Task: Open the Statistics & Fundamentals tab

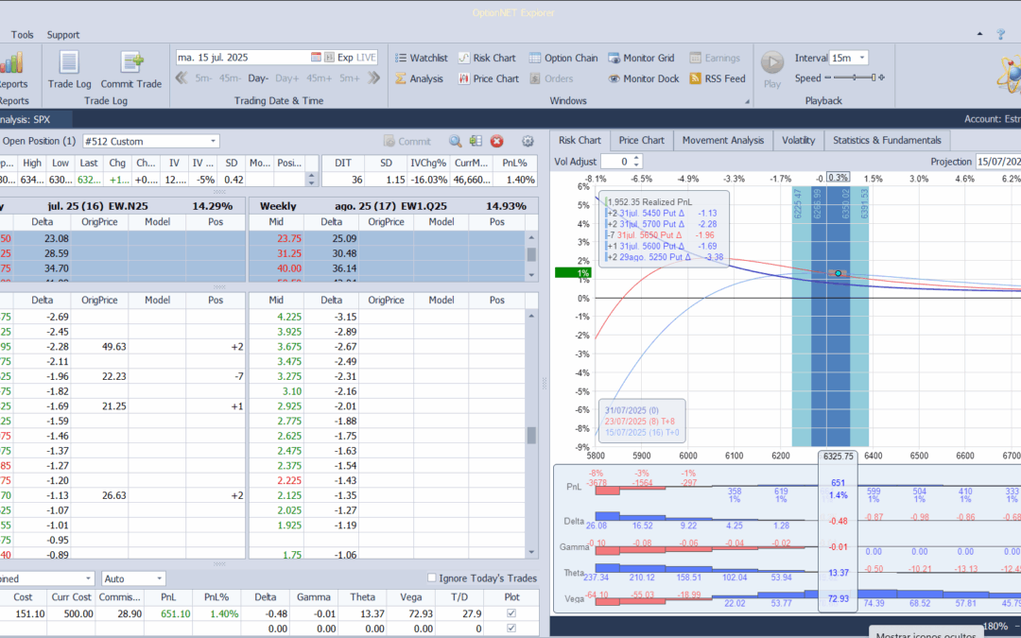Action: point(887,140)
